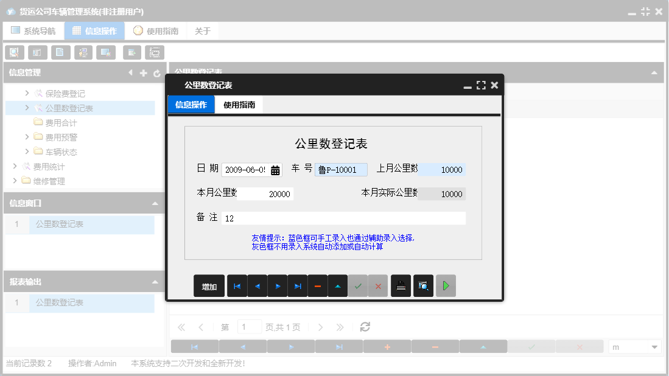Click the document icon in the toolbar
Screen dimensions: 669x376
(x=60, y=52)
